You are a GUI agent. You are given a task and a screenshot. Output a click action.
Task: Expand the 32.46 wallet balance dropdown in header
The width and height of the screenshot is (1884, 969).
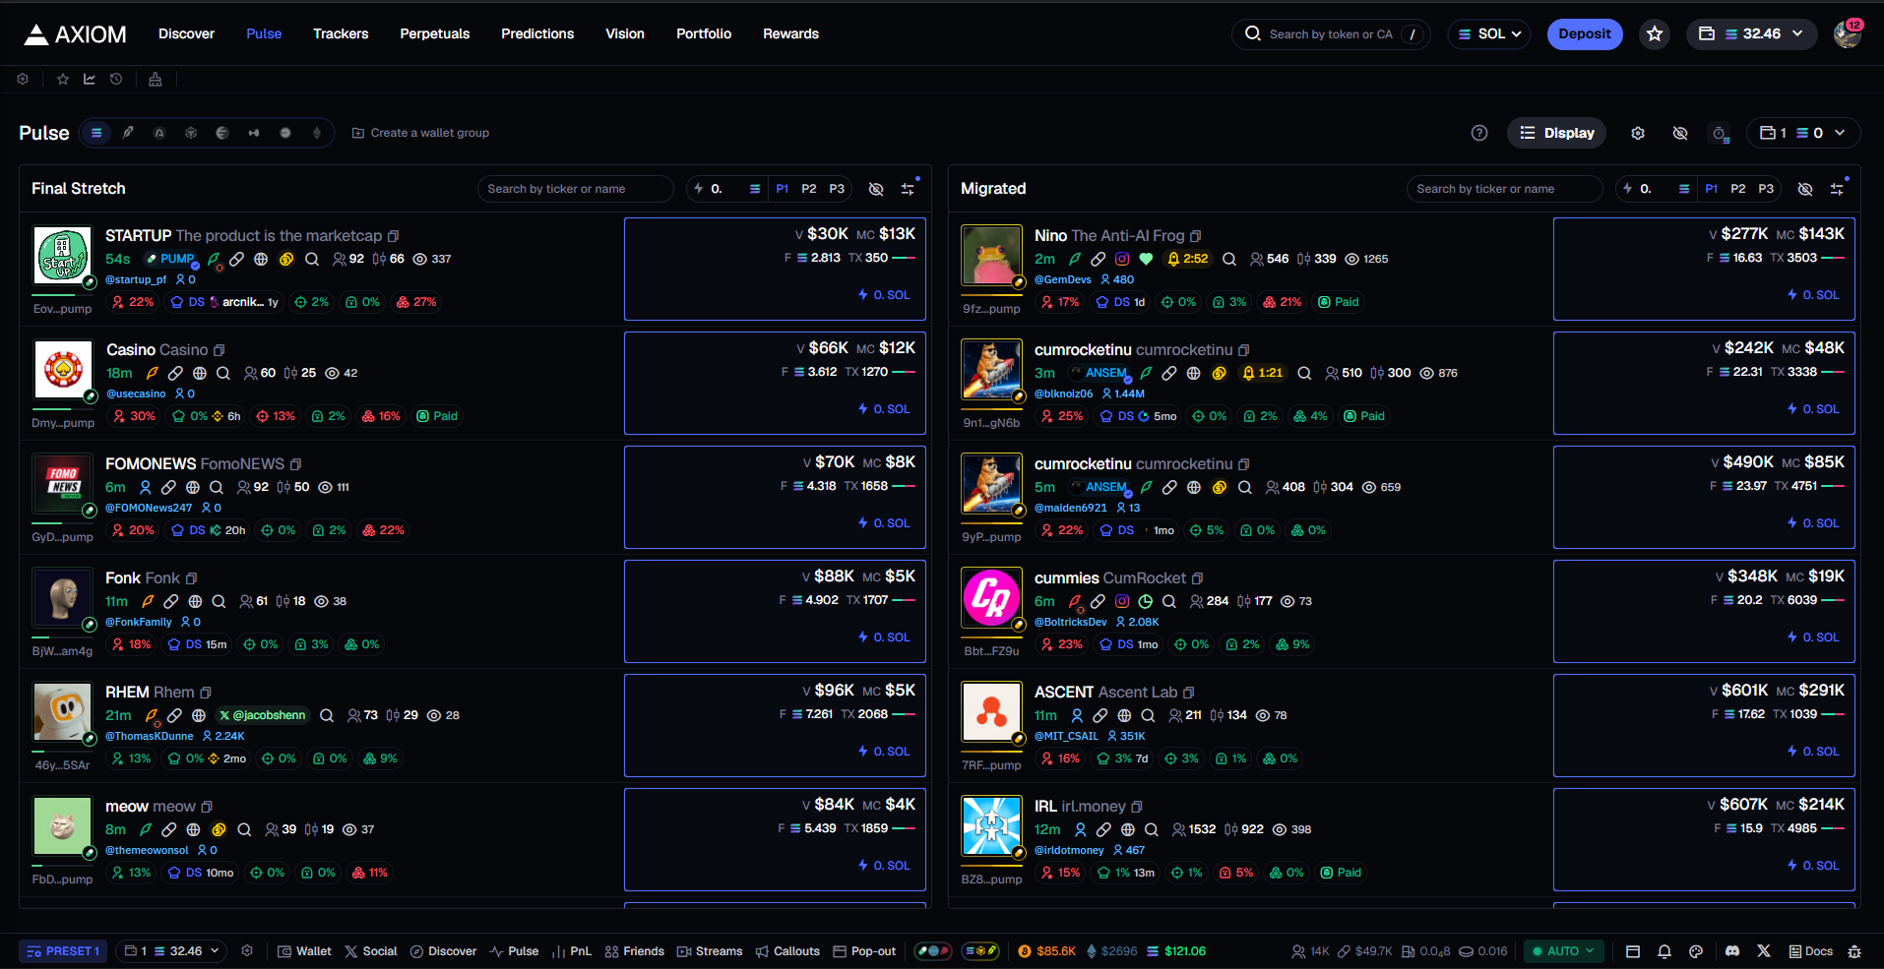click(1752, 34)
